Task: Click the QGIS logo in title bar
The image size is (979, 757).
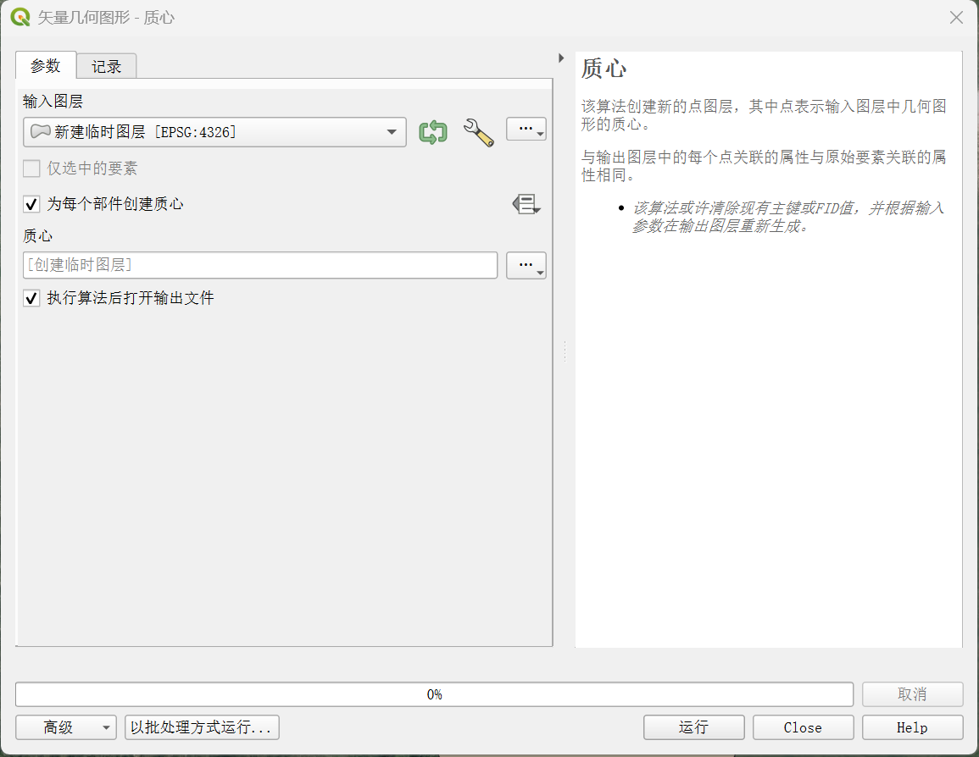Action: [x=20, y=17]
